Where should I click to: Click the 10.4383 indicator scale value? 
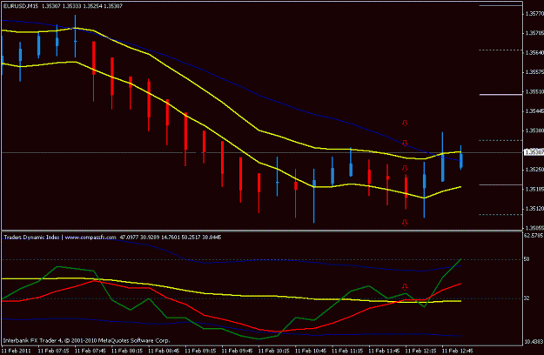coord(534,341)
